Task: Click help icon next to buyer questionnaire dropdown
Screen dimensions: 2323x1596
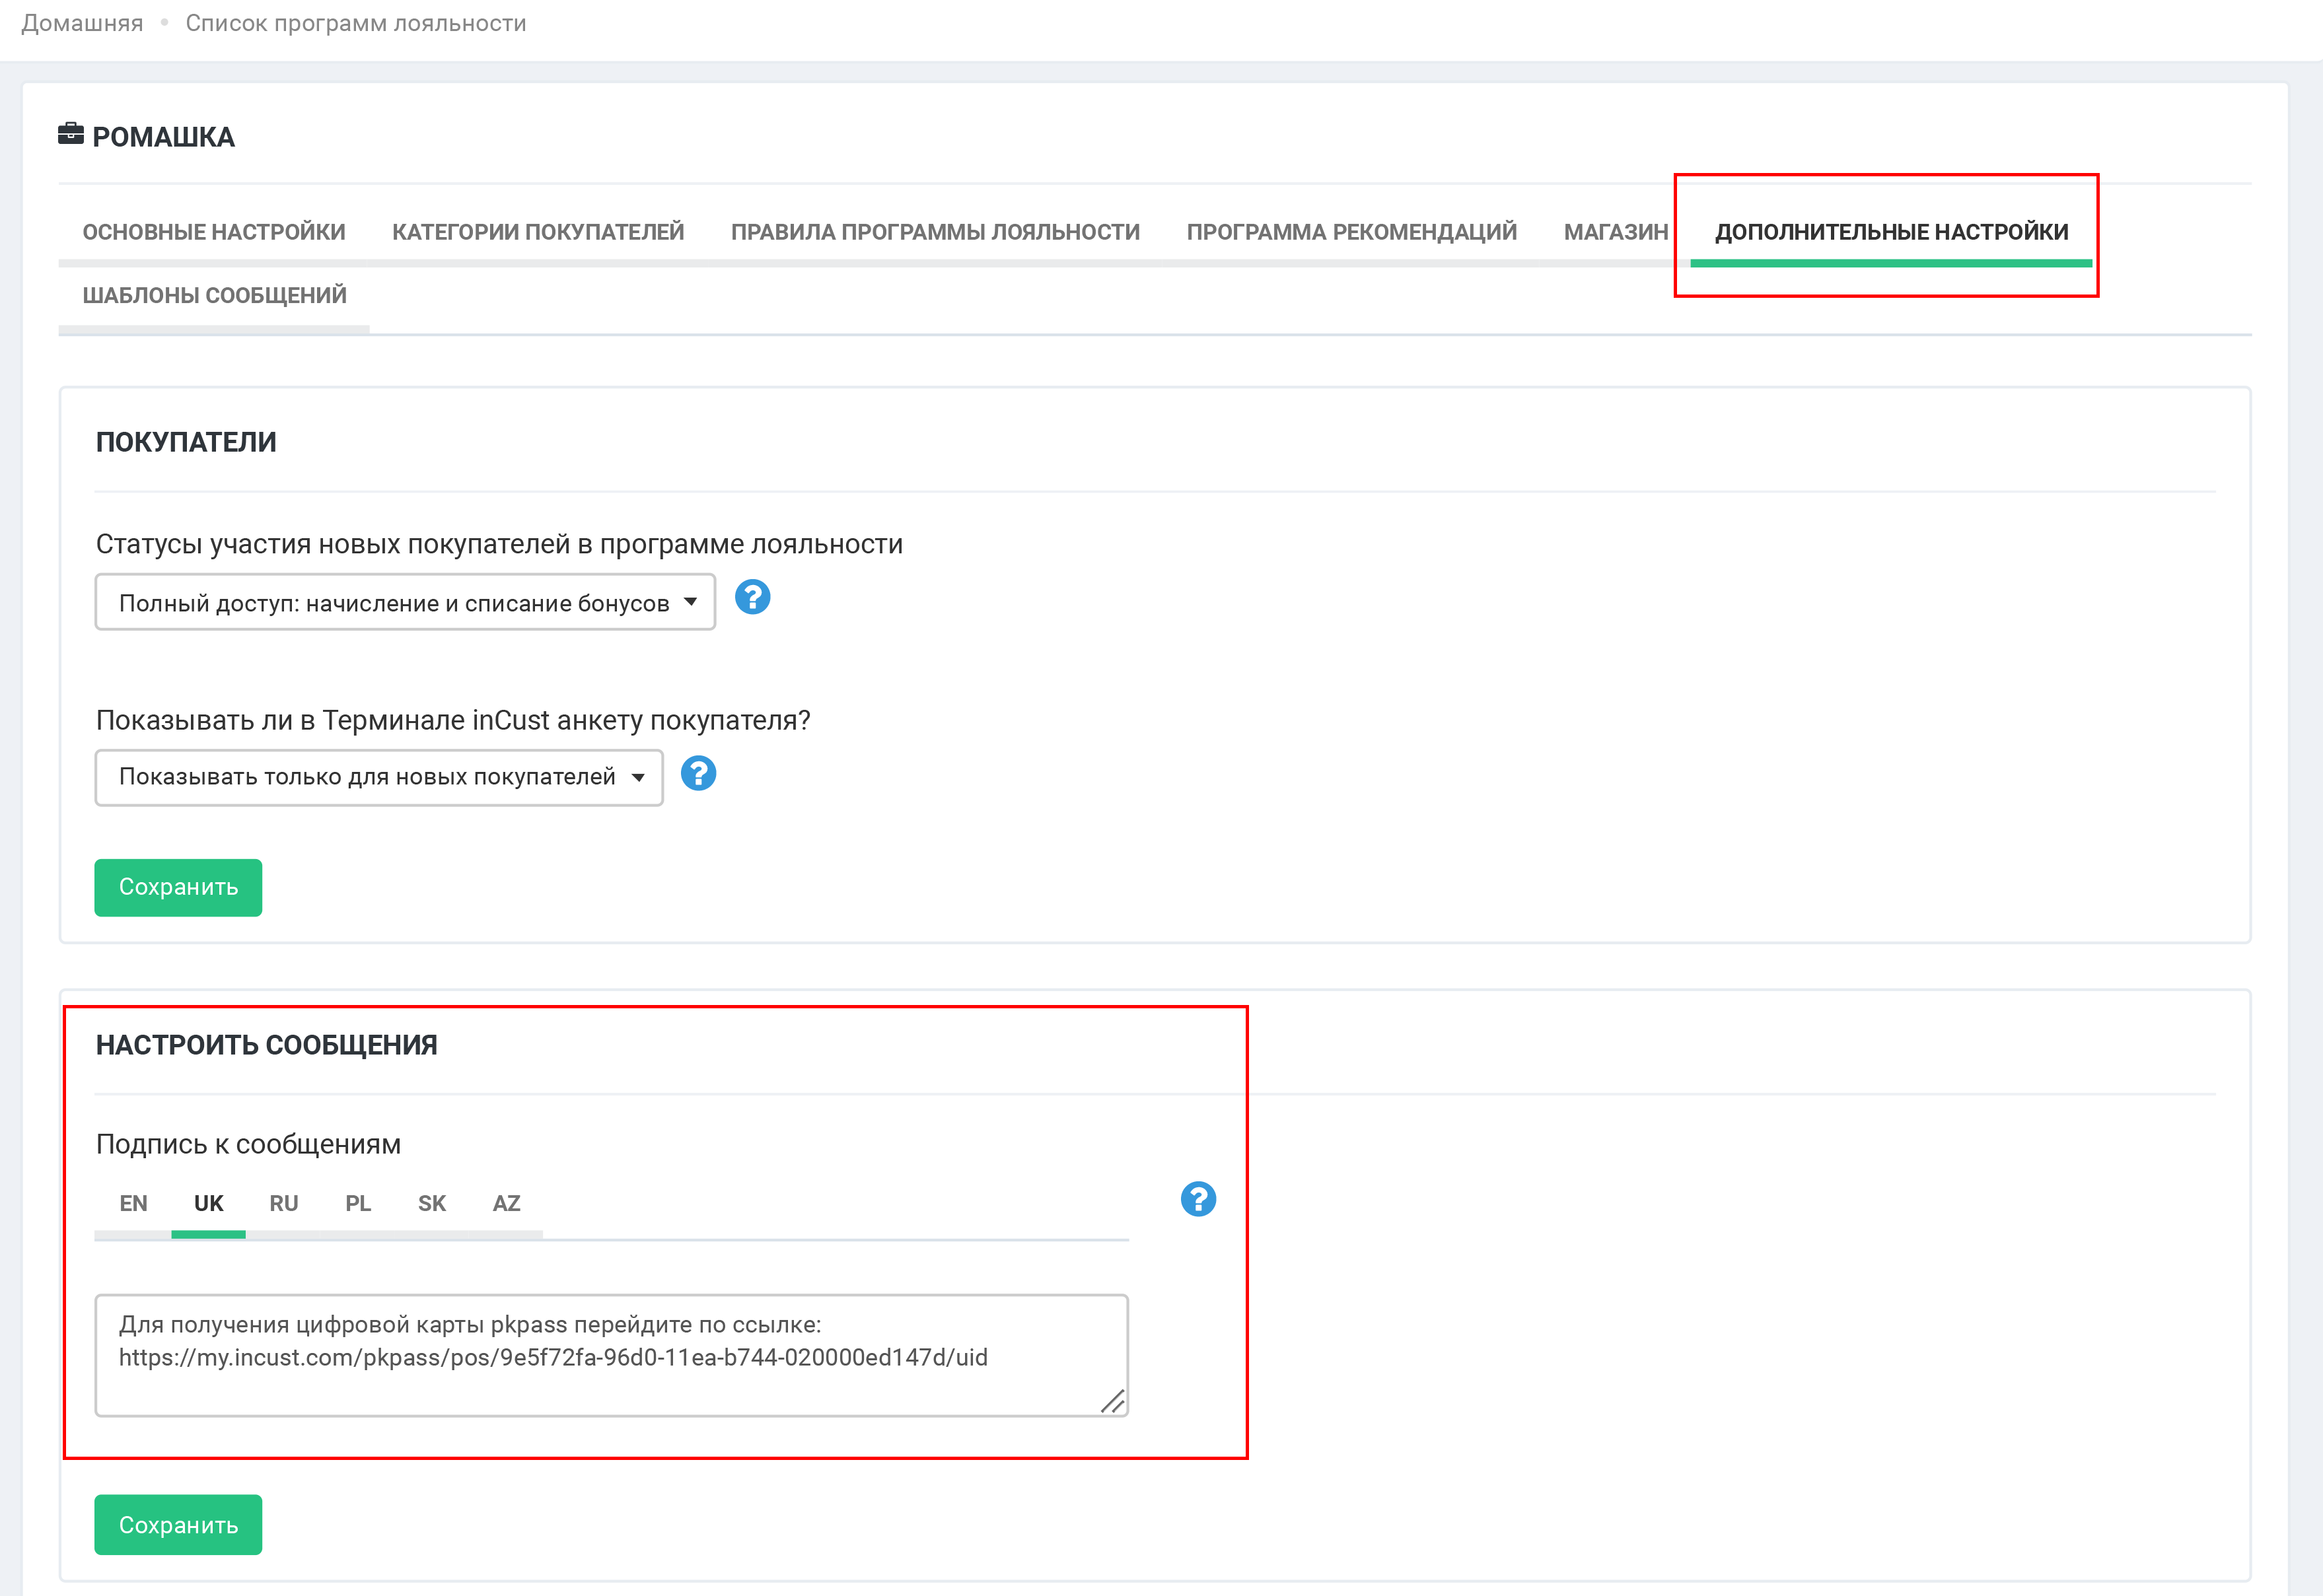Action: click(698, 773)
